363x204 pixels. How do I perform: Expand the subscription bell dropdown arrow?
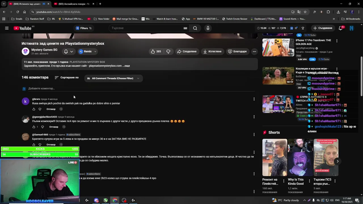tap(72, 52)
